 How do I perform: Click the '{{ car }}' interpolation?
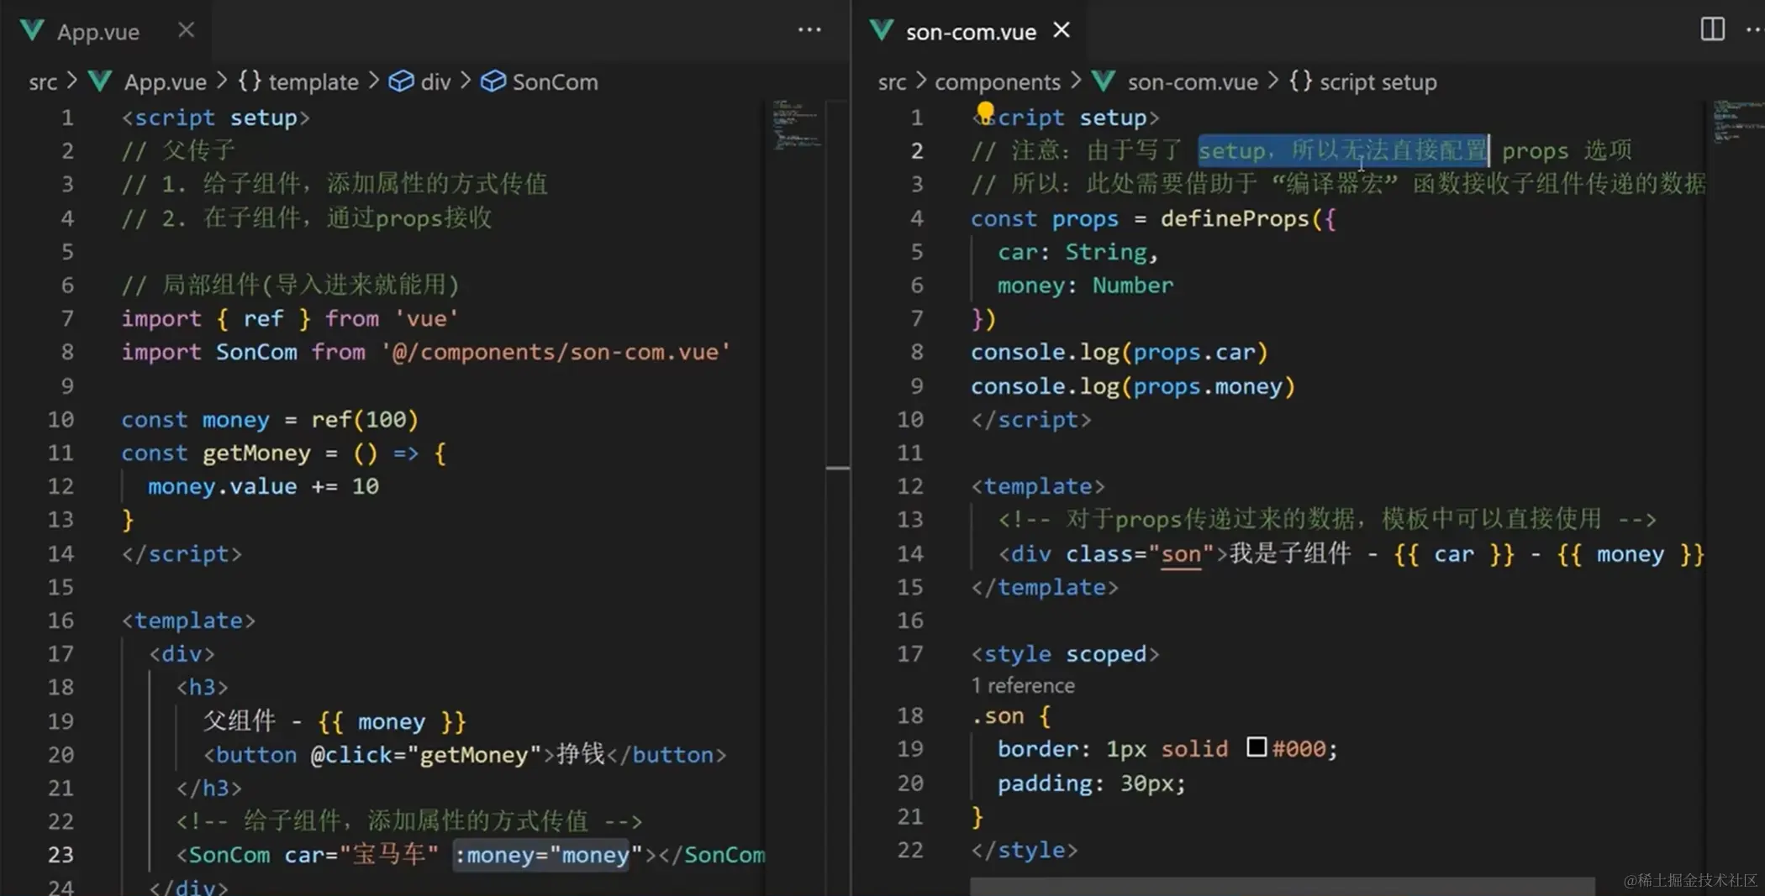(1454, 554)
